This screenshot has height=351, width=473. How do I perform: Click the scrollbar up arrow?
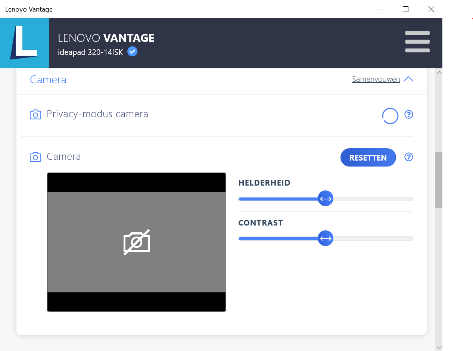click(x=439, y=73)
